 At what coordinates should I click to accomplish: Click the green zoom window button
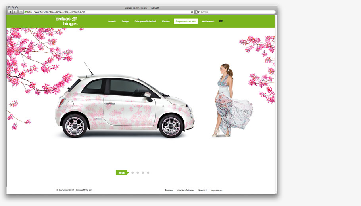click(x=17, y=8)
